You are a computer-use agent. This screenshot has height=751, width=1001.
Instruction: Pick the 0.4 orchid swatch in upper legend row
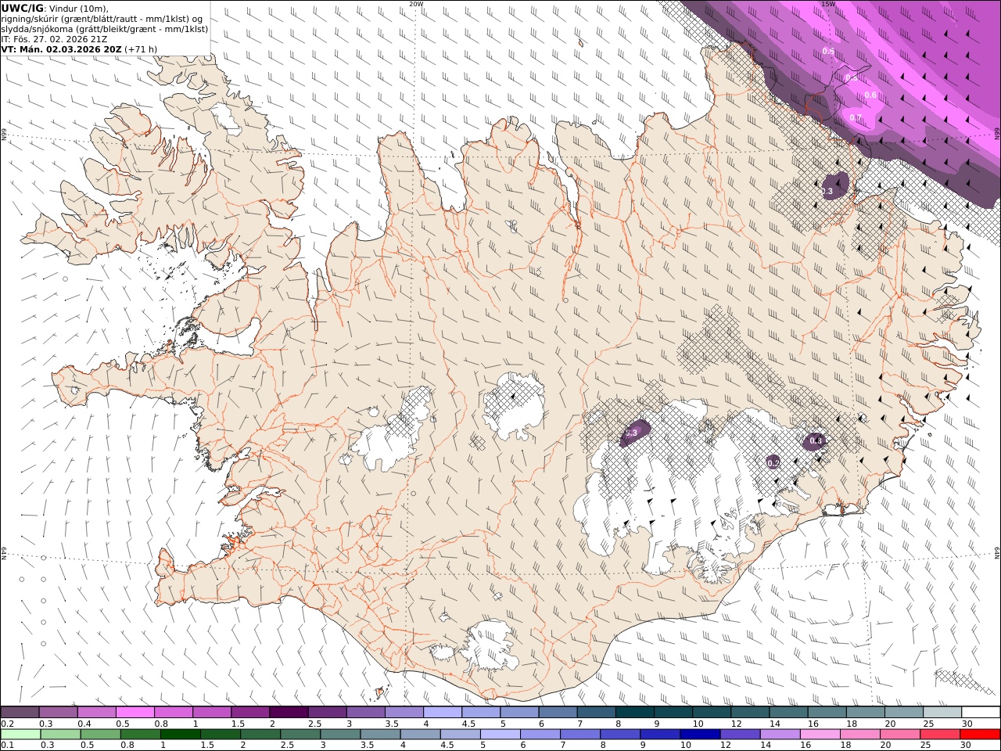[97, 712]
